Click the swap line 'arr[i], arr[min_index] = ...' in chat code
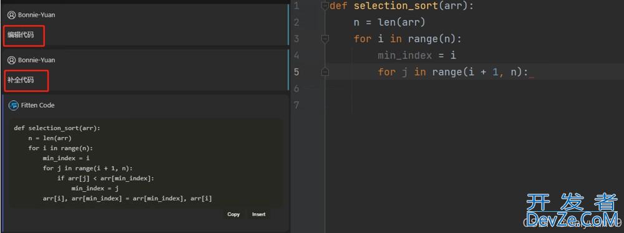 pos(127,198)
